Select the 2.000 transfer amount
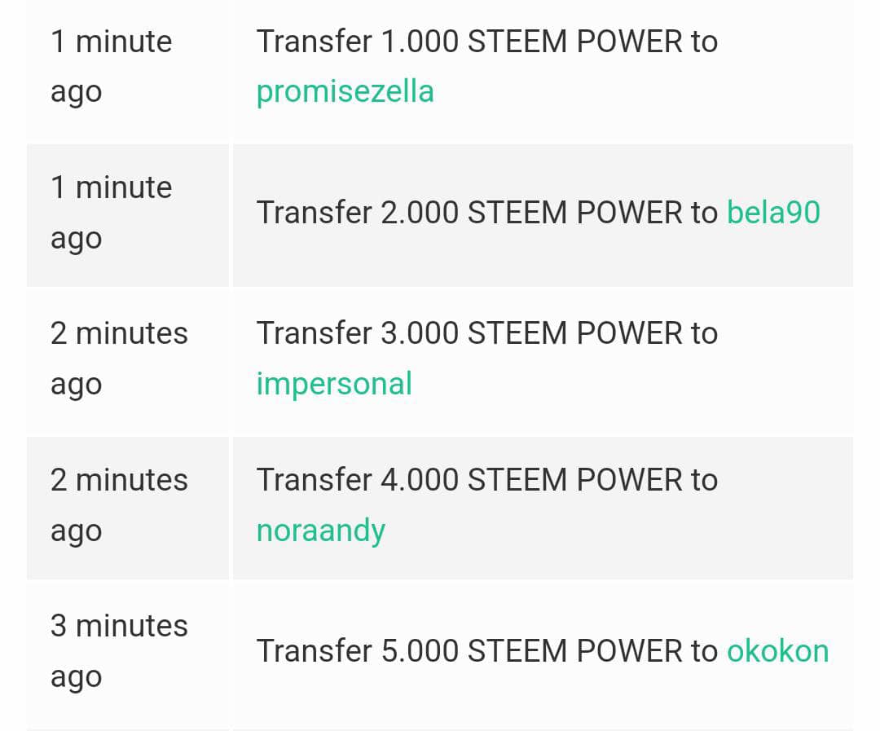 [x=420, y=213]
